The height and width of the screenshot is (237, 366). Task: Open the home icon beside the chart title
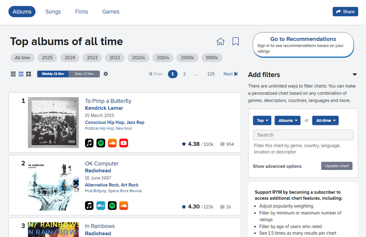[x=221, y=42]
